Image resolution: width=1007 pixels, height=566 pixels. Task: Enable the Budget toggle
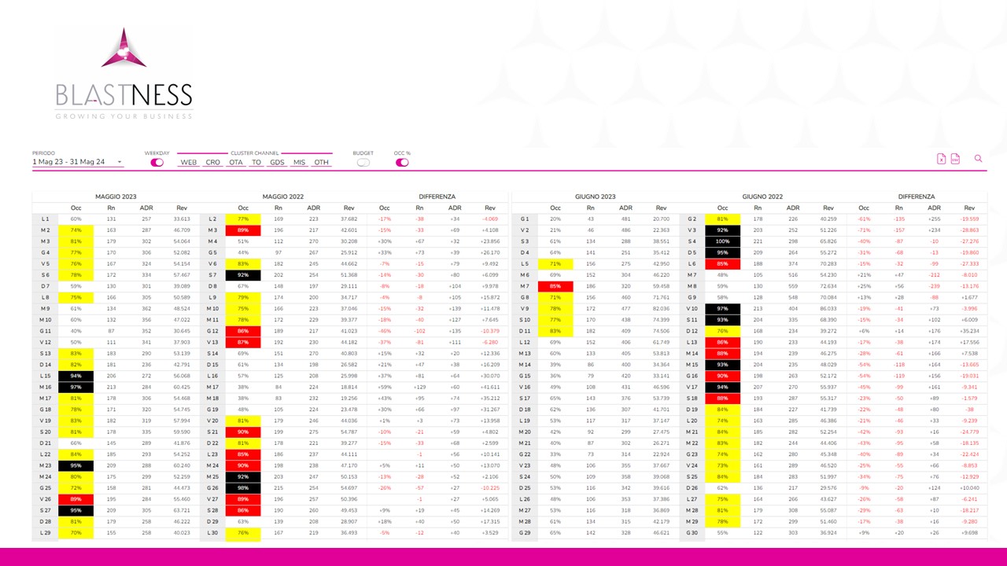(363, 163)
